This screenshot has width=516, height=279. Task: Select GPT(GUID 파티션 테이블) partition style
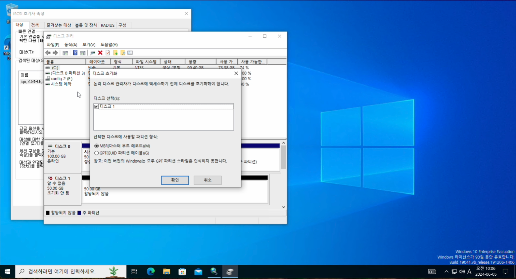[97, 153]
